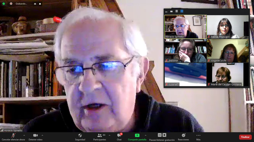Stop recording using top-left stop square
The height and width of the screenshot is (142, 254).
click(40, 4)
